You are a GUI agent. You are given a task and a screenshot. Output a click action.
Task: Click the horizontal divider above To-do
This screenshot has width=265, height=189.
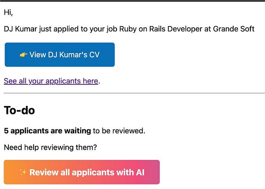click(132, 93)
